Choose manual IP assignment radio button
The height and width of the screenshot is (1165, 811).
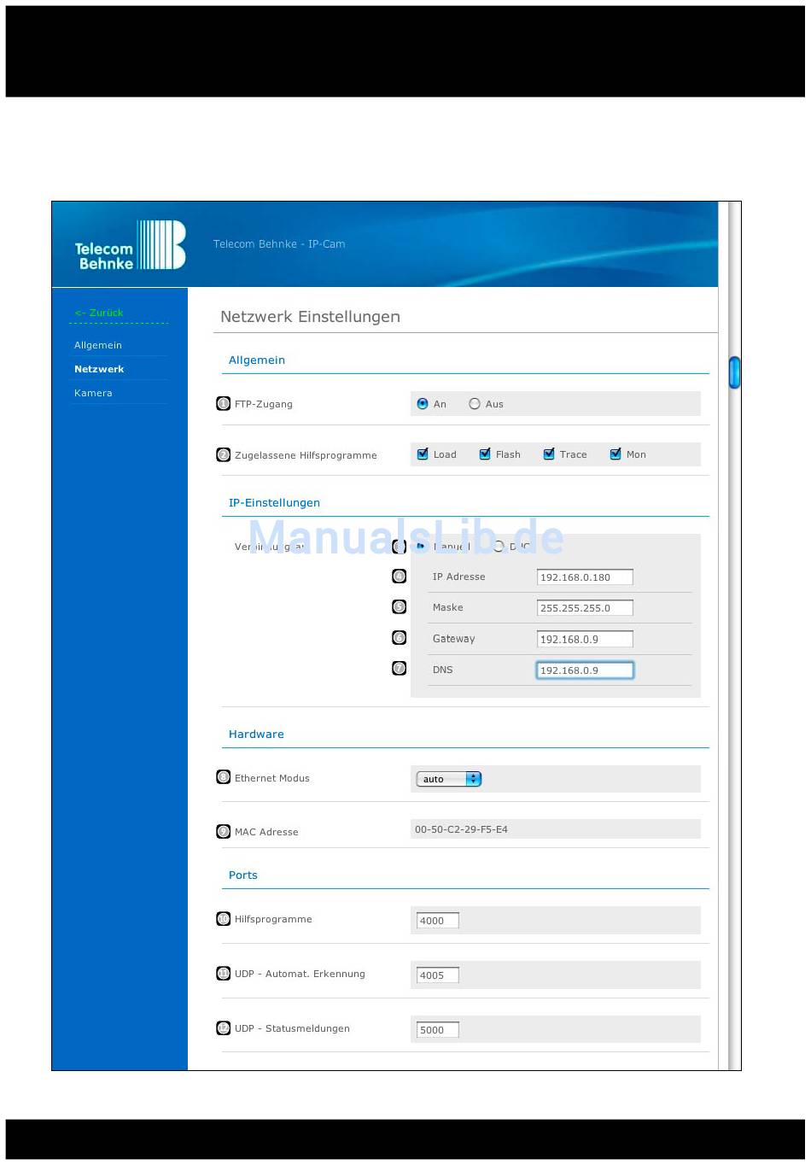(422, 546)
